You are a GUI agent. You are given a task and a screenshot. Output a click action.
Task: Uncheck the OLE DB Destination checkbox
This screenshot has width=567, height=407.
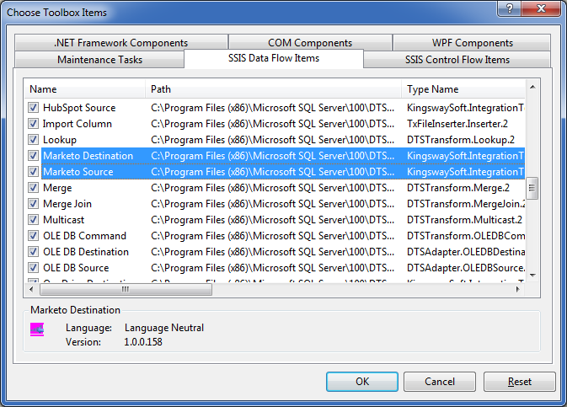point(33,251)
